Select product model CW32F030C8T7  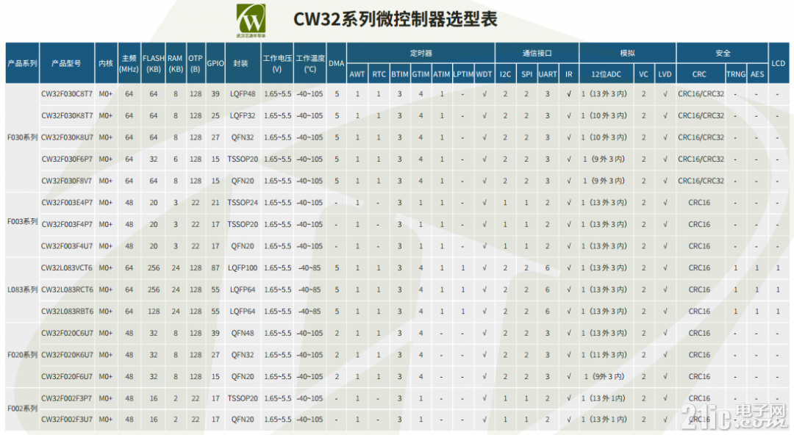click(x=67, y=93)
